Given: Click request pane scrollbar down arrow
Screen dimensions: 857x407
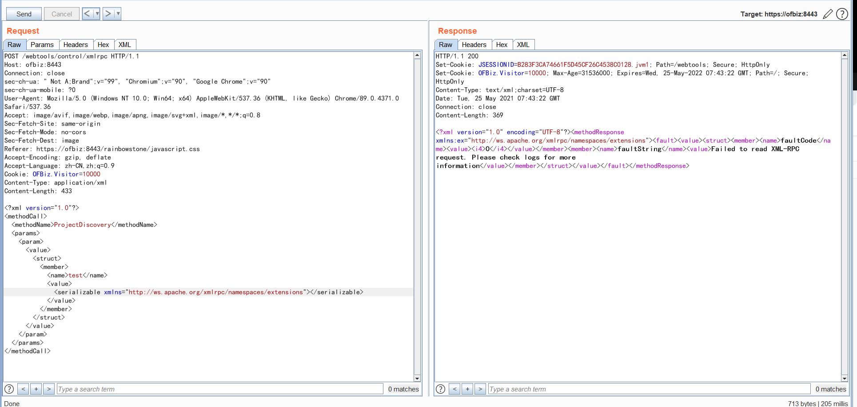Looking at the screenshot, I should click(x=417, y=378).
